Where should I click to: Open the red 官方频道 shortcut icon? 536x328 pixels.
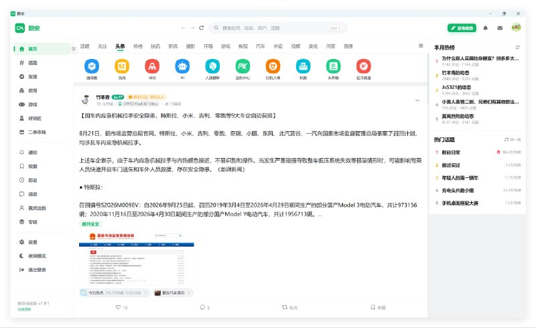click(x=363, y=66)
